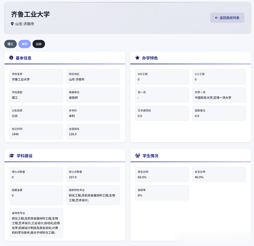Click the 男生比例 value 60.0%
The width and height of the screenshot is (254, 246).
pyautogui.click(x=142, y=177)
